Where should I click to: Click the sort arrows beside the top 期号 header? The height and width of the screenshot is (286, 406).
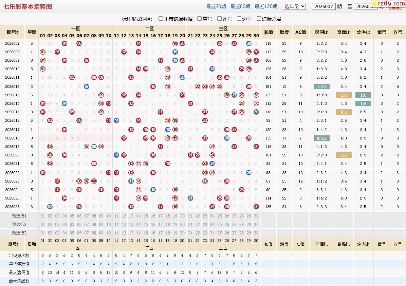click(18, 33)
